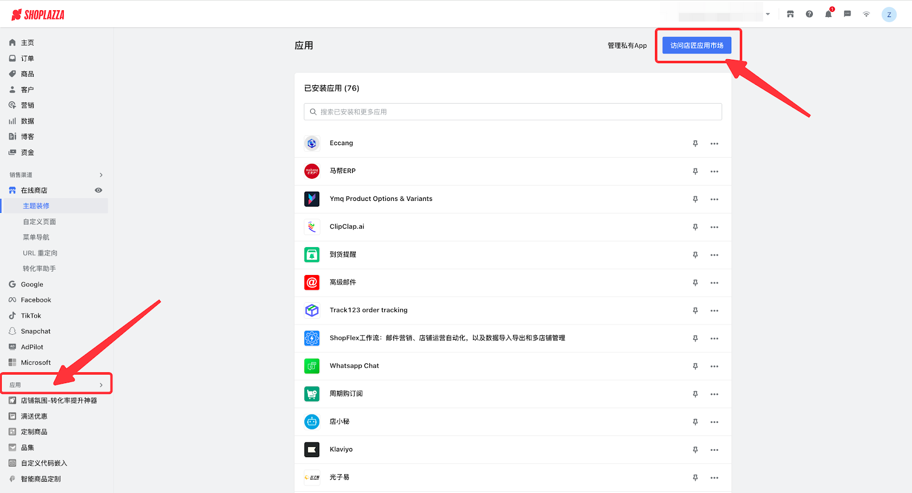912x493 pixels.
Task: Expand the 销售渠道 section chevron
Action: pos(101,175)
